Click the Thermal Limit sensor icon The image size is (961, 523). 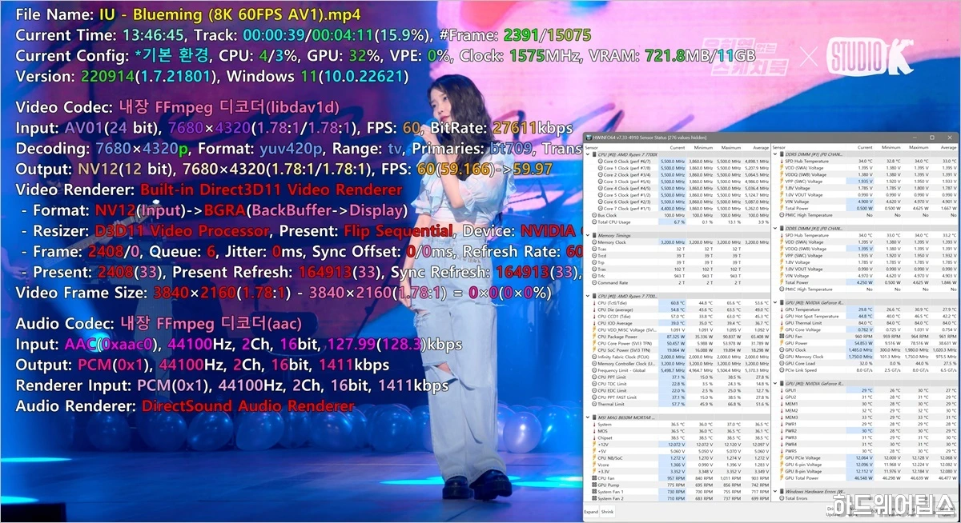click(x=593, y=404)
